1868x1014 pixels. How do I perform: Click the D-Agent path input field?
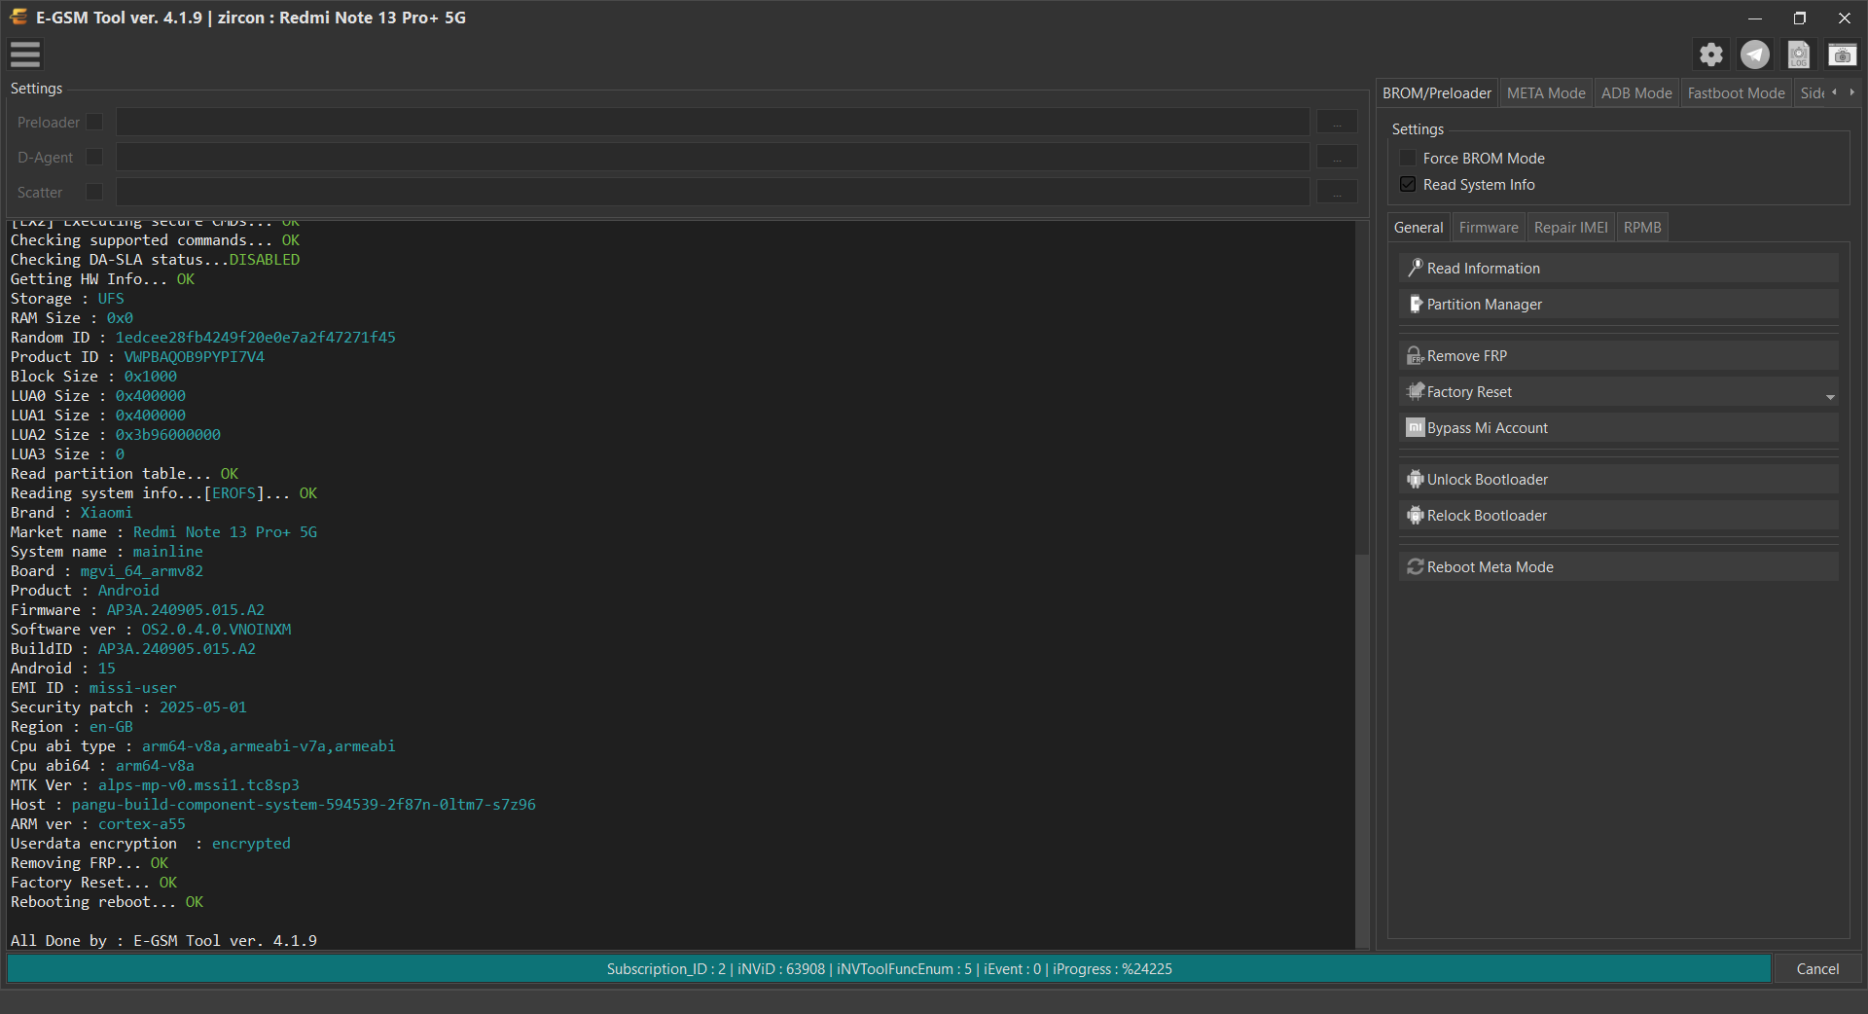(x=712, y=158)
